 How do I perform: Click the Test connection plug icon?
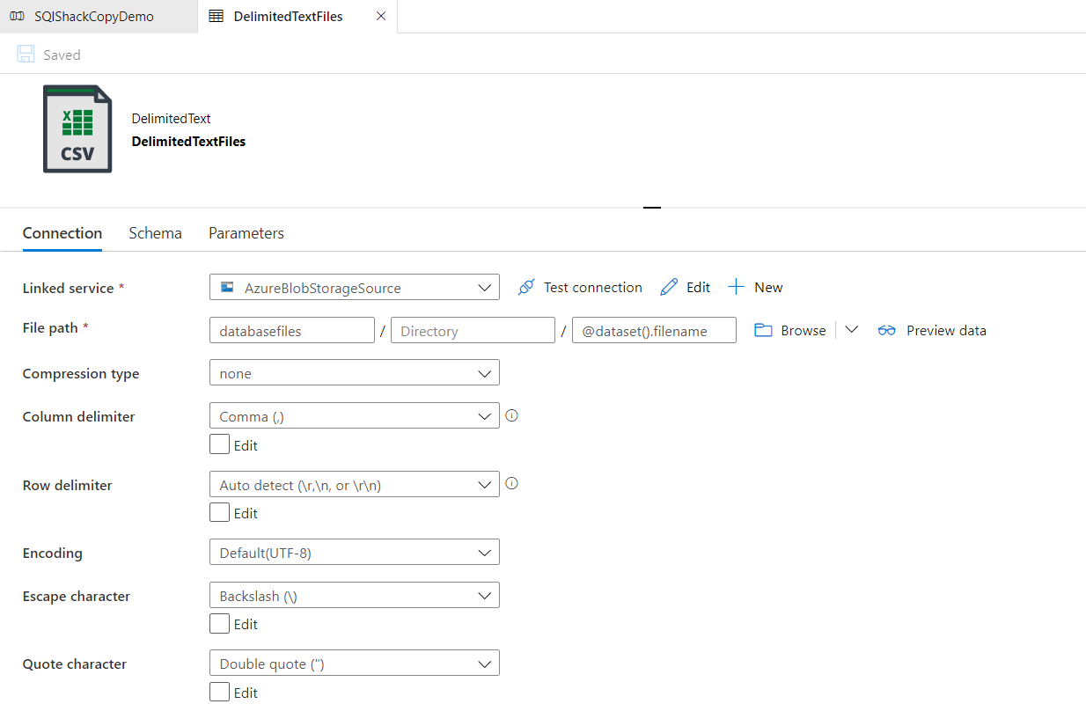526,287
